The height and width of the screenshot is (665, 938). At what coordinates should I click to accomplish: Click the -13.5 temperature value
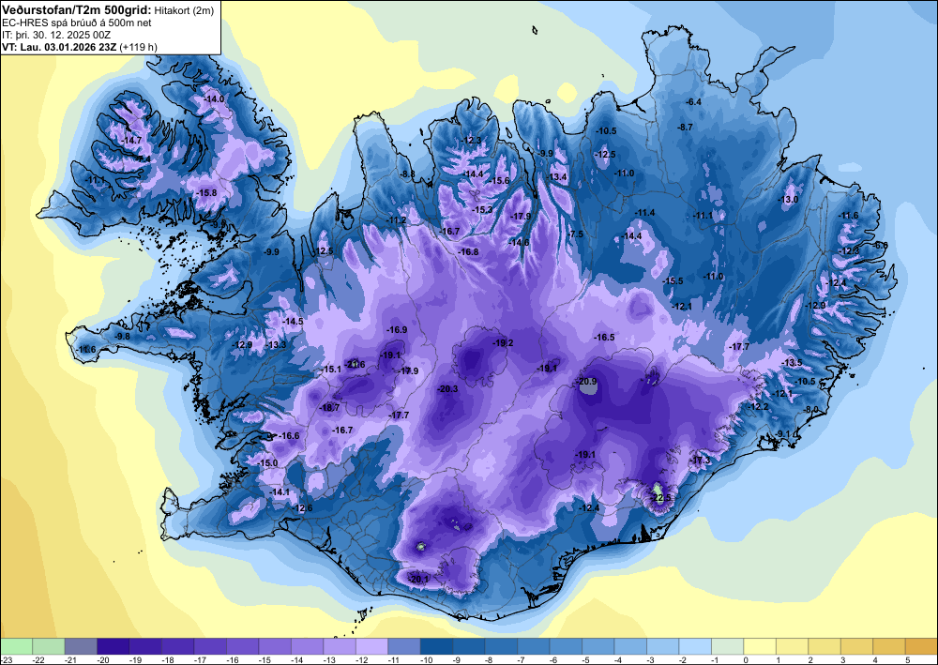(793, 363)
